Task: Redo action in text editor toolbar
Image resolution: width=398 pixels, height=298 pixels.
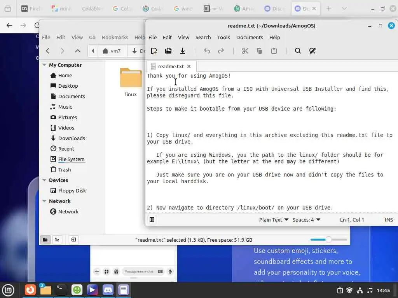Action: (x=221, y=51)
